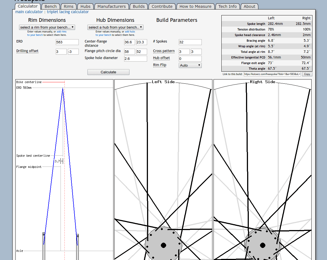
Task: Open the Bench tab
Action: click(50, 6)
